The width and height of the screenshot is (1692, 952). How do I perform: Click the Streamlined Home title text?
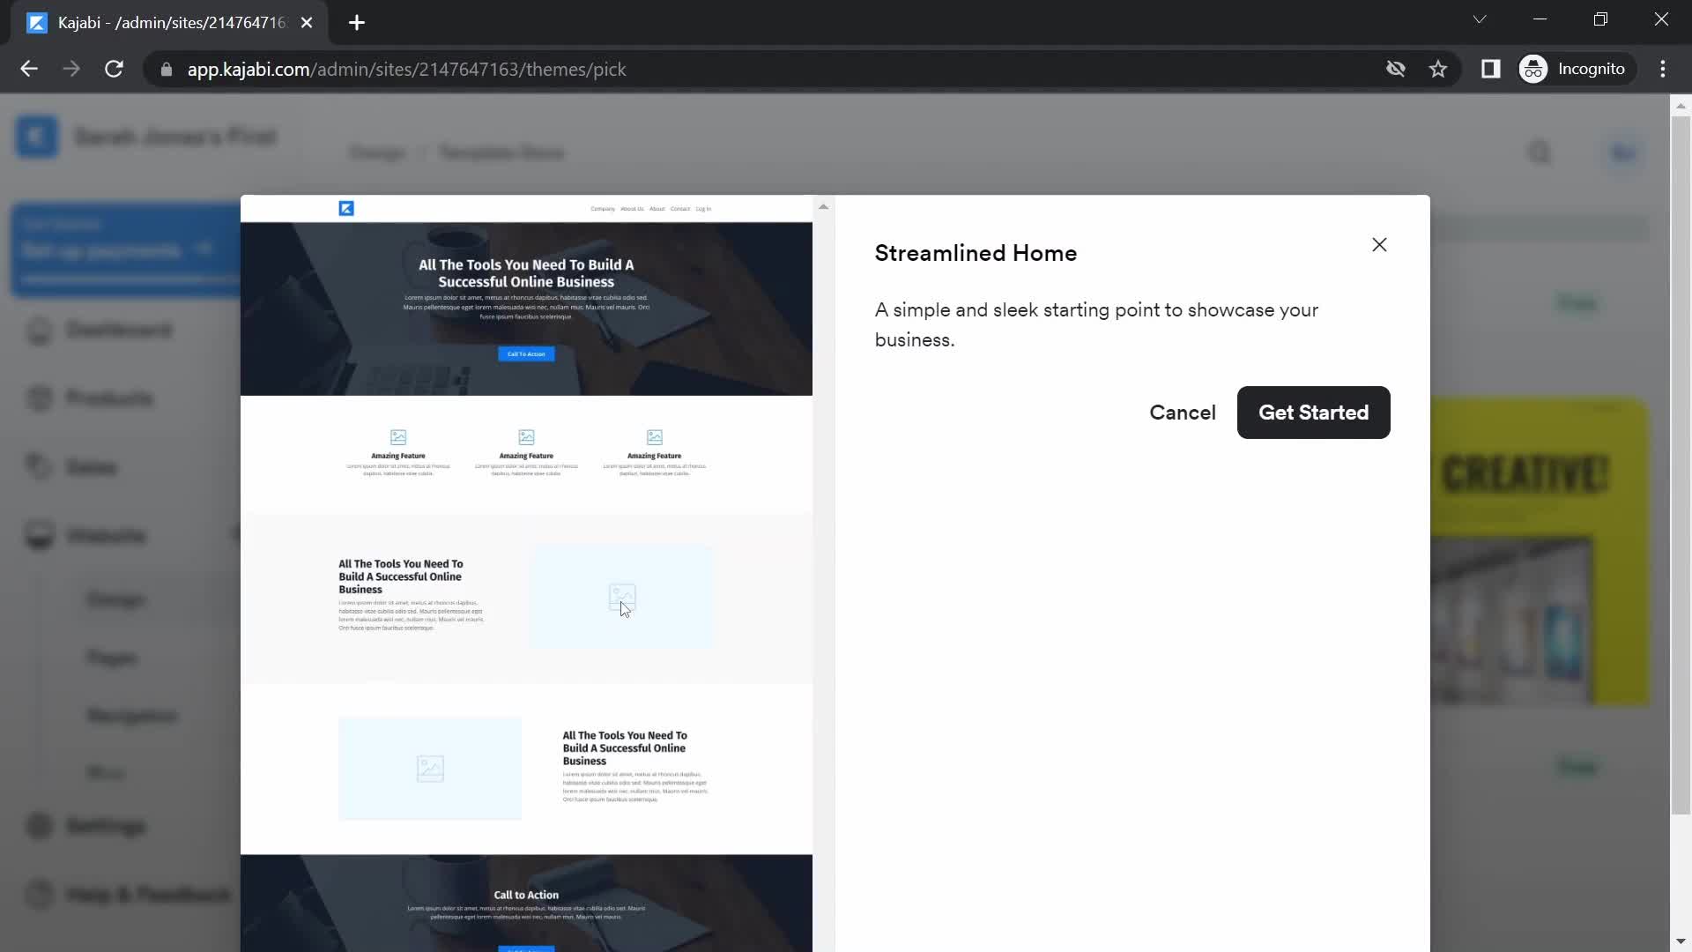976,254
